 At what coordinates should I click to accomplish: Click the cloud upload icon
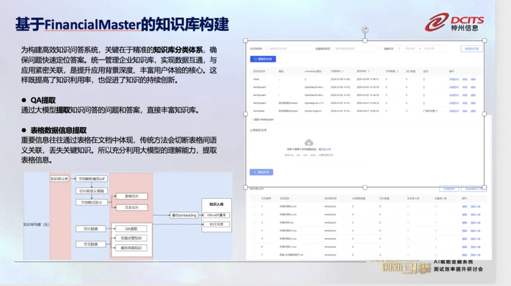coord(308,142)
